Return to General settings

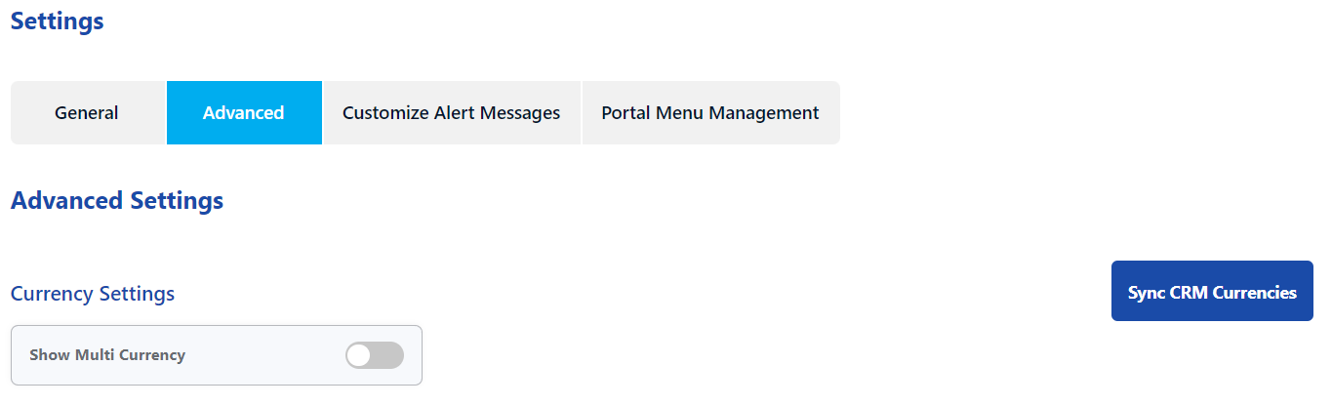coord(87,113)
